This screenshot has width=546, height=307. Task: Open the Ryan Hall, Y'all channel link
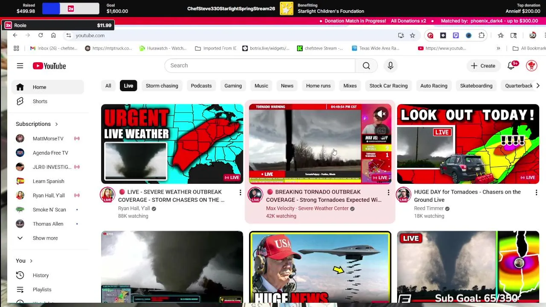(134, 209)
